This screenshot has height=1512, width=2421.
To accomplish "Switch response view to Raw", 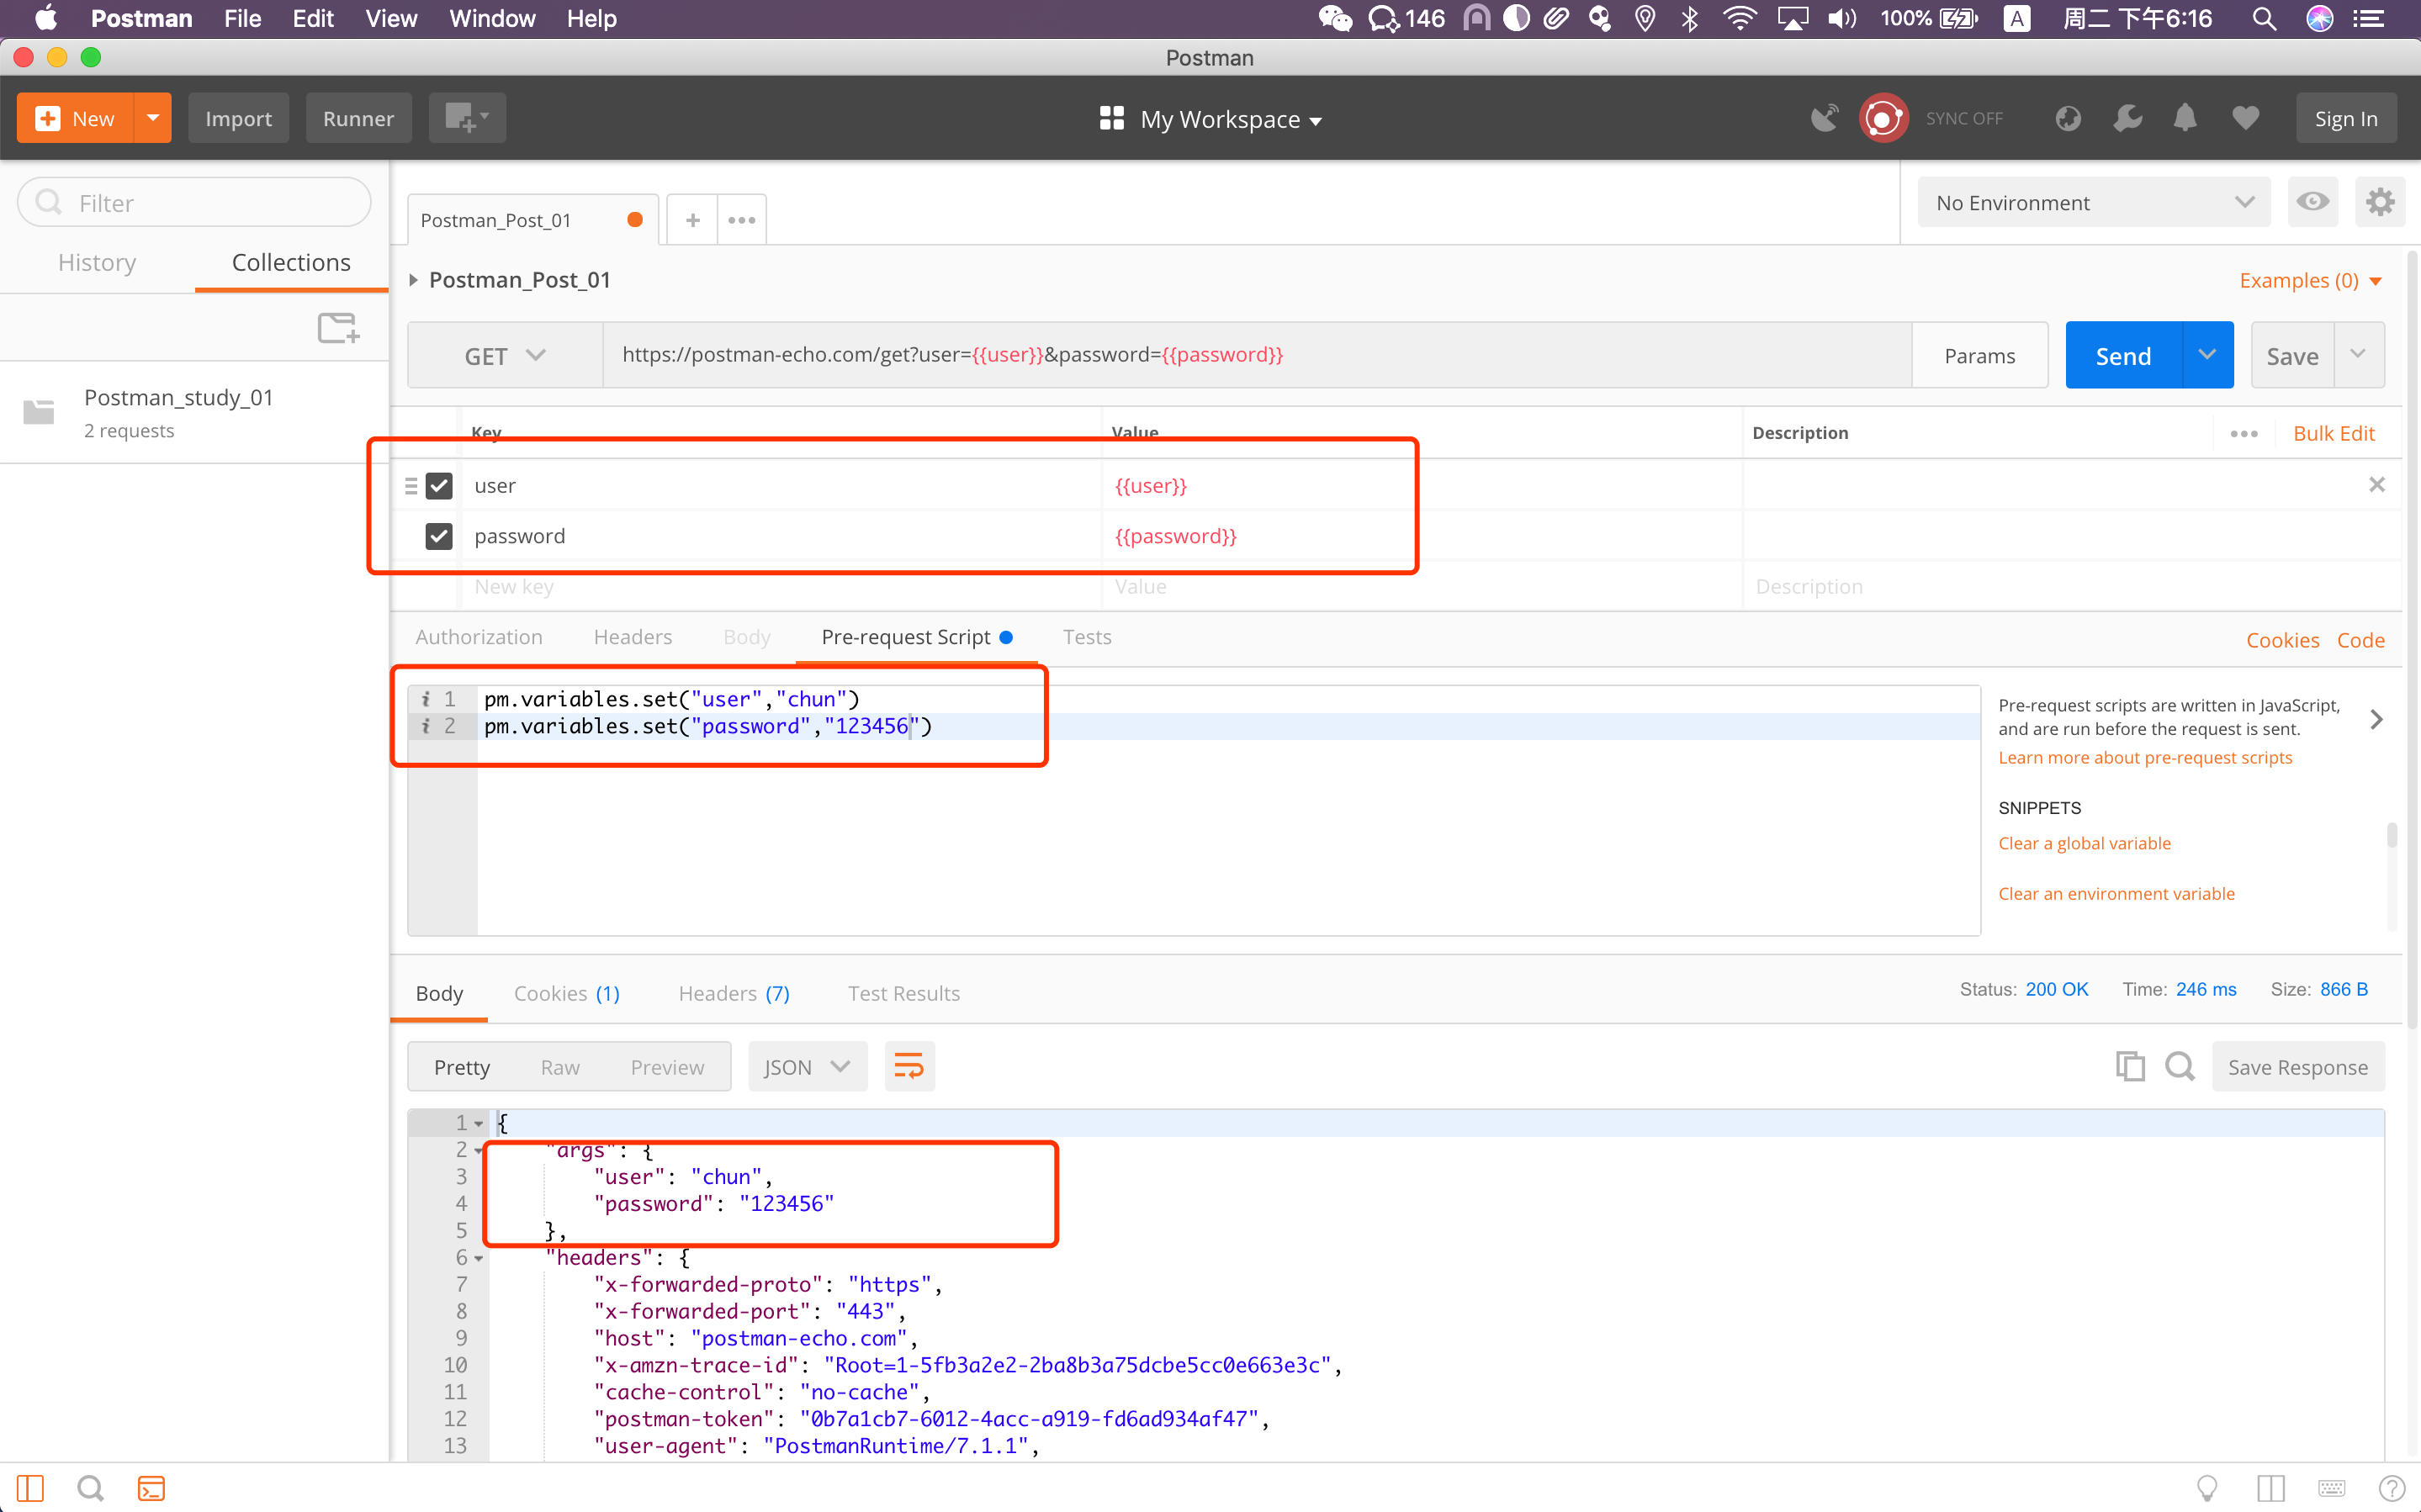I will click(560, 1067).
